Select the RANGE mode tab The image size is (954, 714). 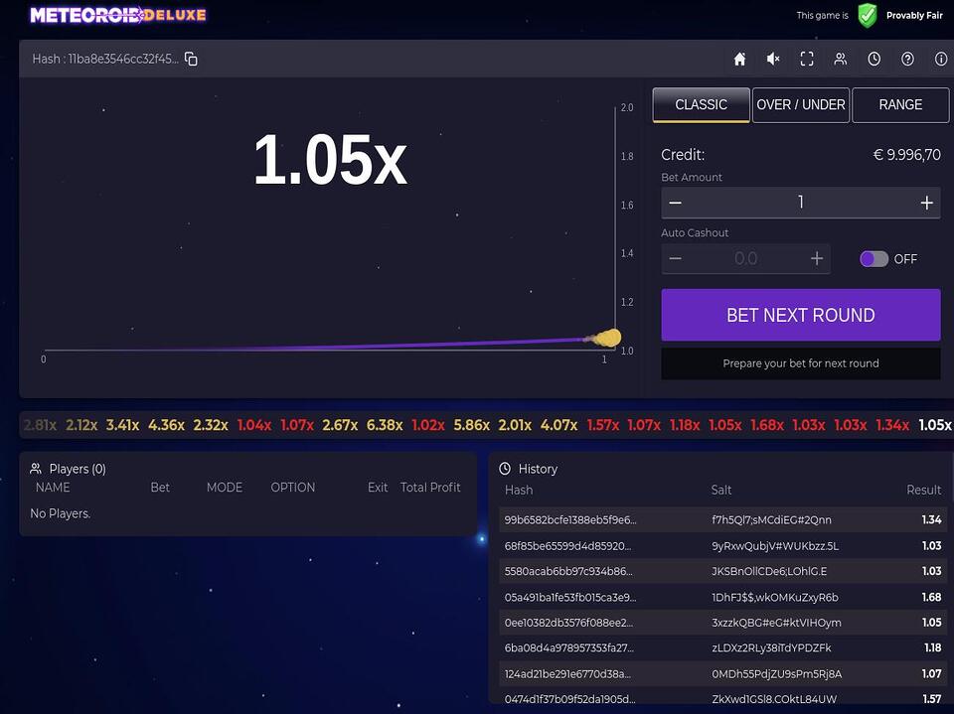(900, 105)
